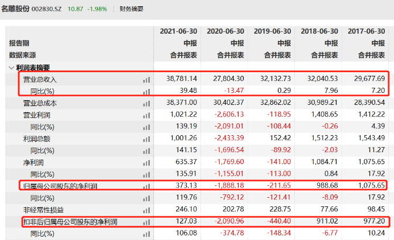
Task: Select the 营业利润 row label
Action: point(36,116)
